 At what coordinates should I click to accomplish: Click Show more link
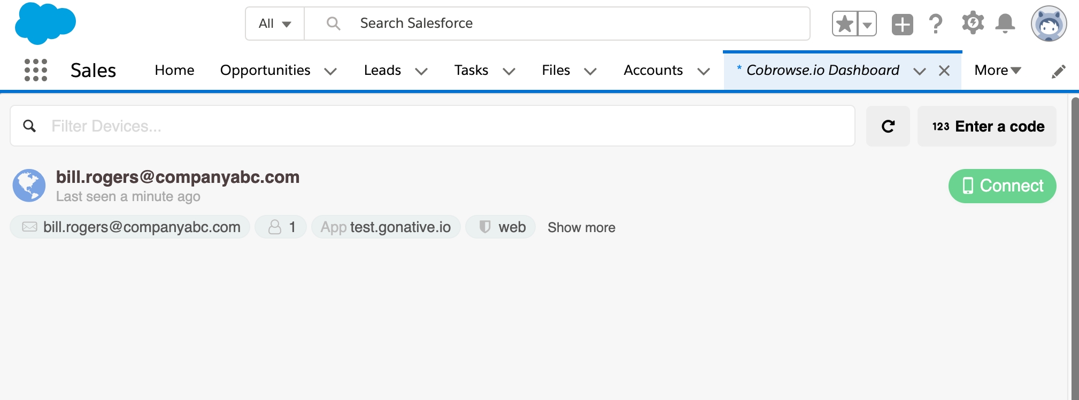coord(581,227)
